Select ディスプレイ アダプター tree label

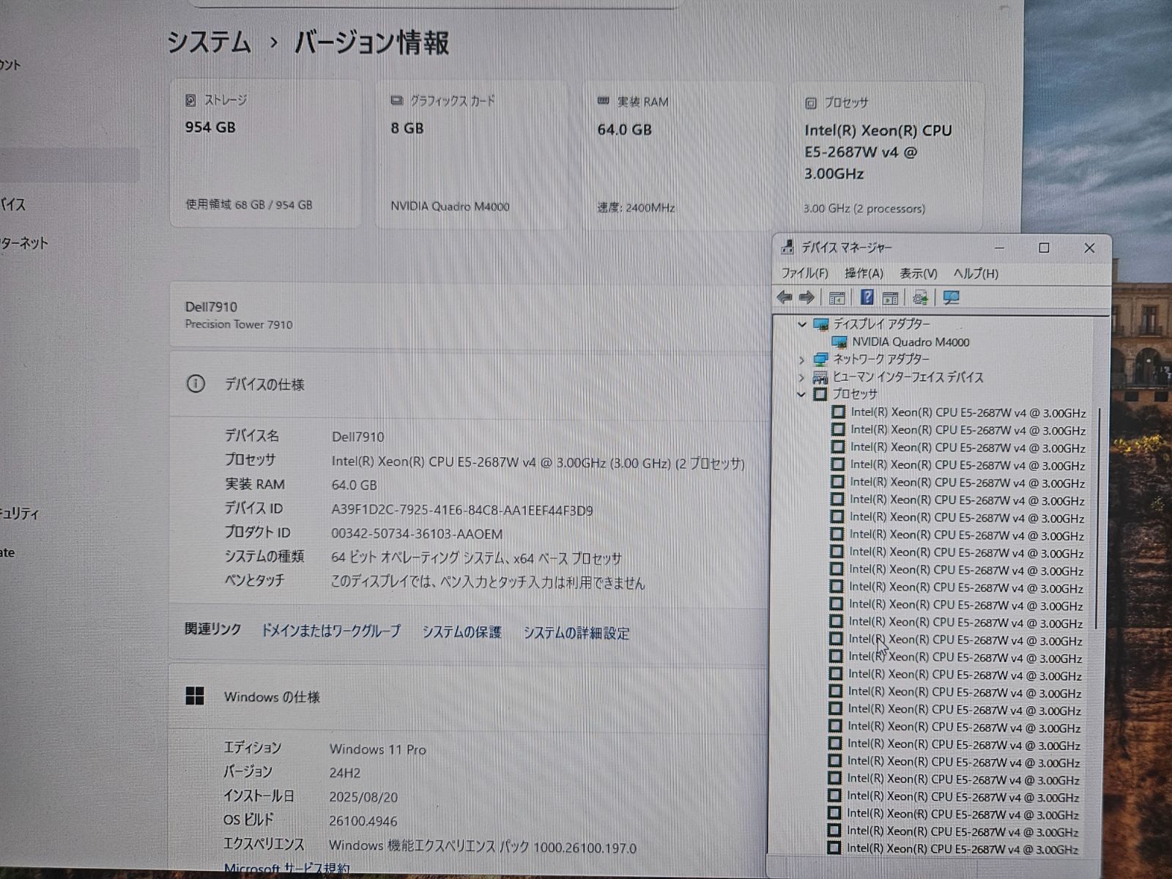pos(881,324)
